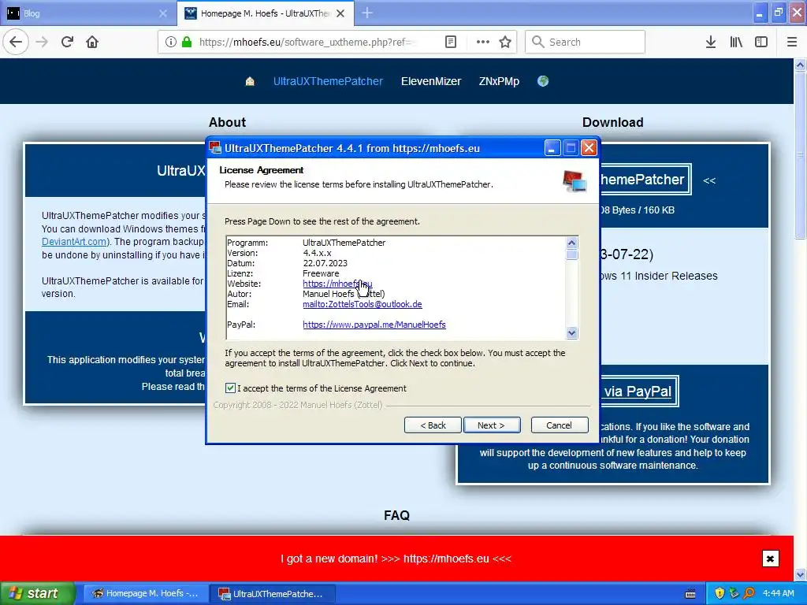Open Firefox hamburger menu
The height and width of the screenshot is (605, 807).
point(792,43)
